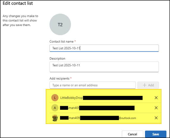Click the Save button
Viewport: 170px width, 138px height.
pyautogui.click(x=155, y=134)
